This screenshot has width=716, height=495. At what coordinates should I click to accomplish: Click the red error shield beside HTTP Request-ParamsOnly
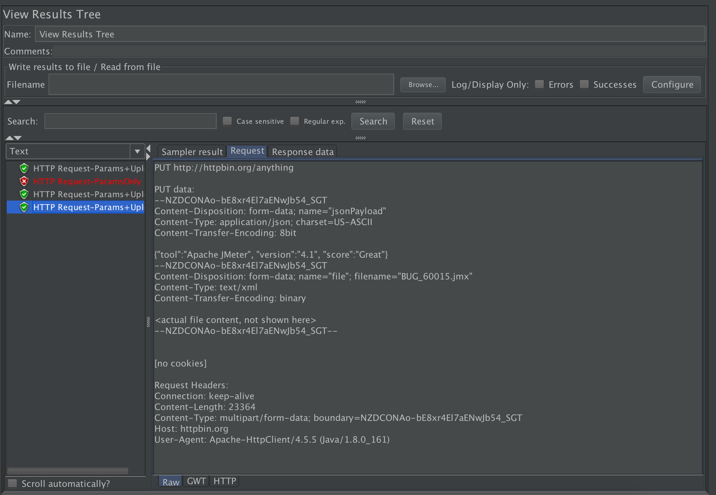(x=24, y=181)
